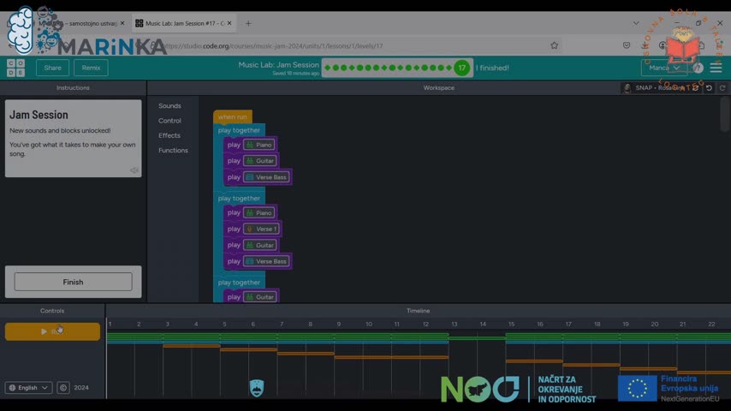This screenshot has height=411, width=731.
Task: Open the Sounds block category
Action: (x=169, y=106)
